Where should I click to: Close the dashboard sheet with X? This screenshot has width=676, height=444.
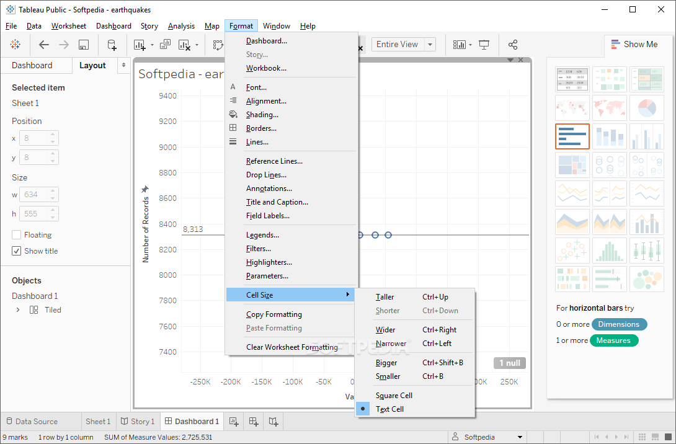[x=521, y=60]
